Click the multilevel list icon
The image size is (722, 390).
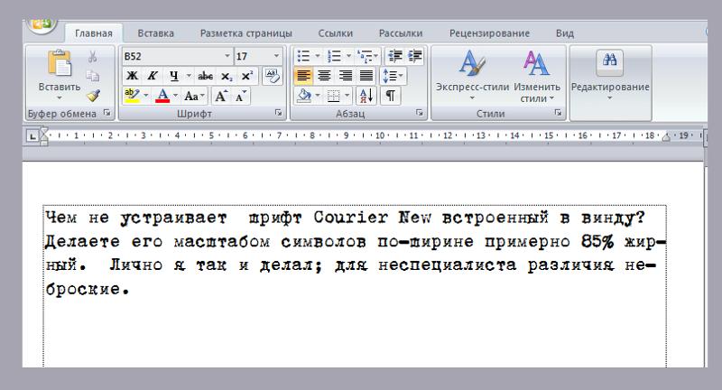pyautogui.click(x=365, y=56)
